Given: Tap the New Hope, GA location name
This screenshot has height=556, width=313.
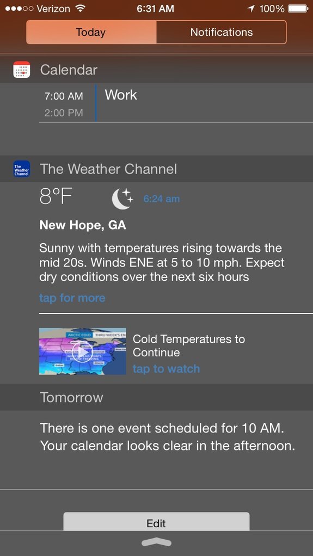Looking at the screenshot, I should click(83, 225).
